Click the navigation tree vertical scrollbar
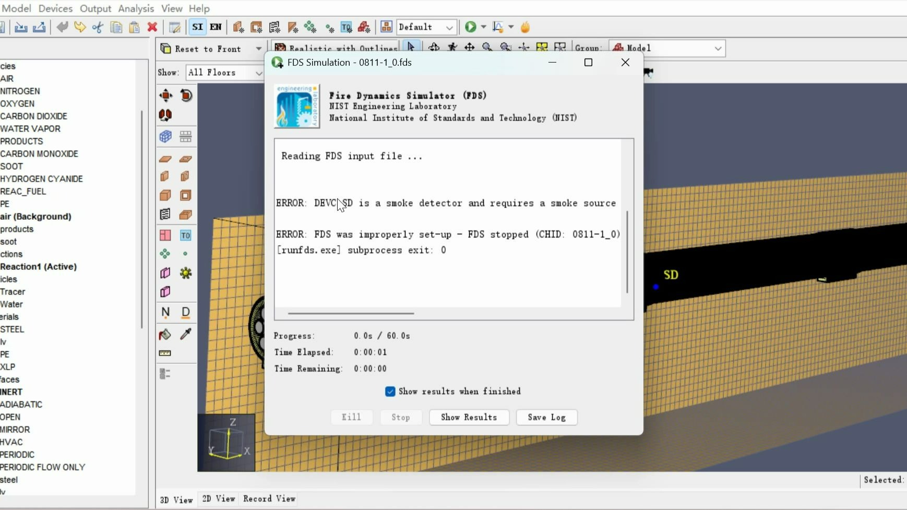This screenshot has height=510, width=907. 141,219
